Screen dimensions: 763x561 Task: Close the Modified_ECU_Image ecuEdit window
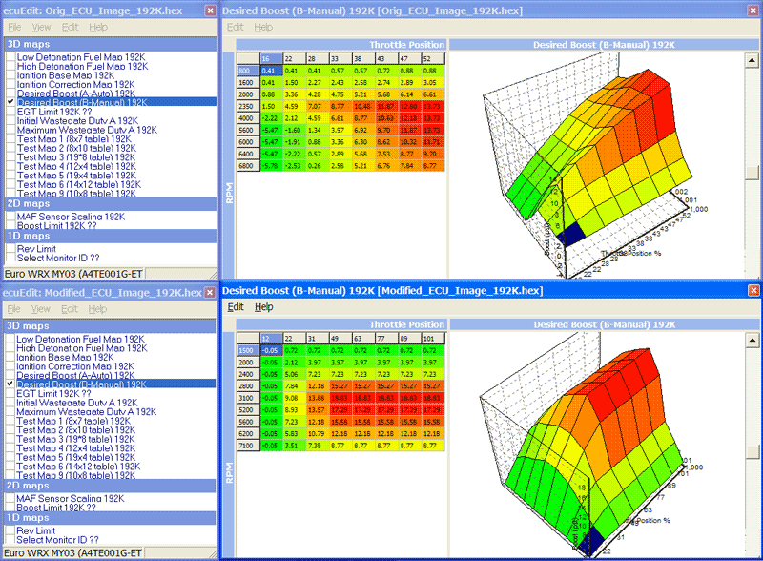[x=210, y=292]
